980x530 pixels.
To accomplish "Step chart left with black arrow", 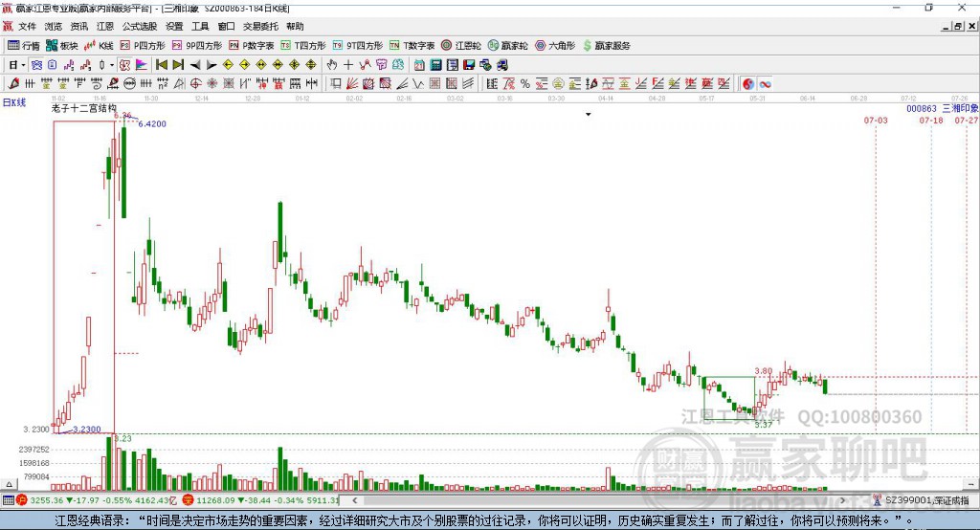I will click(195, 65).
